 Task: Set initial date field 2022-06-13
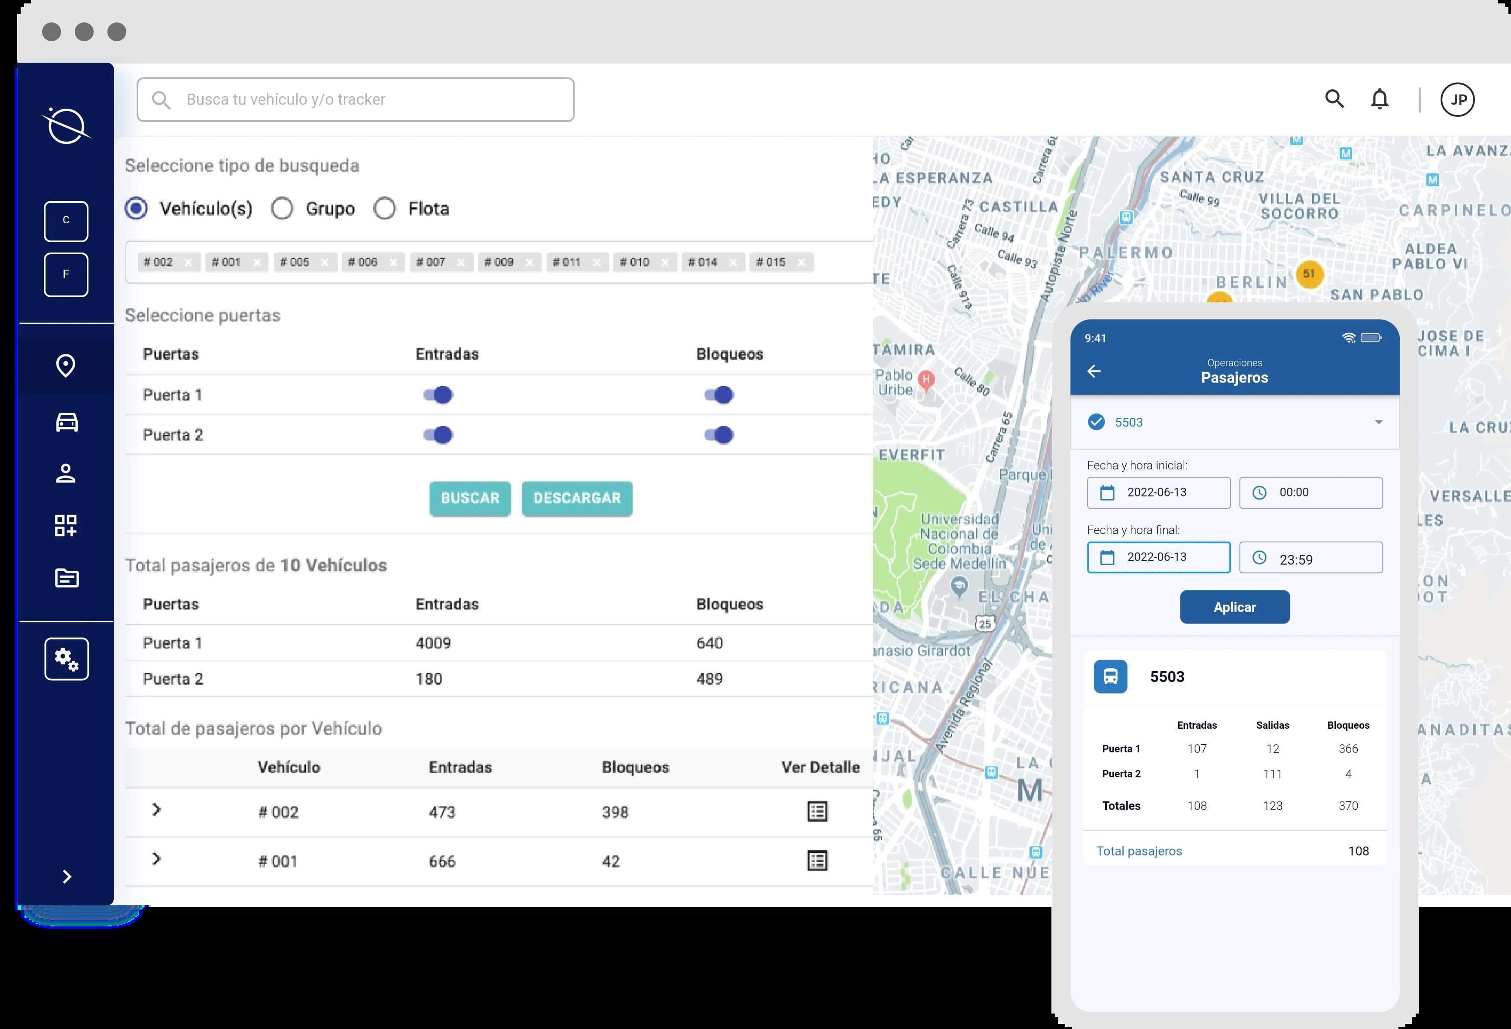pyautogui.click(x=1159, y=493)
